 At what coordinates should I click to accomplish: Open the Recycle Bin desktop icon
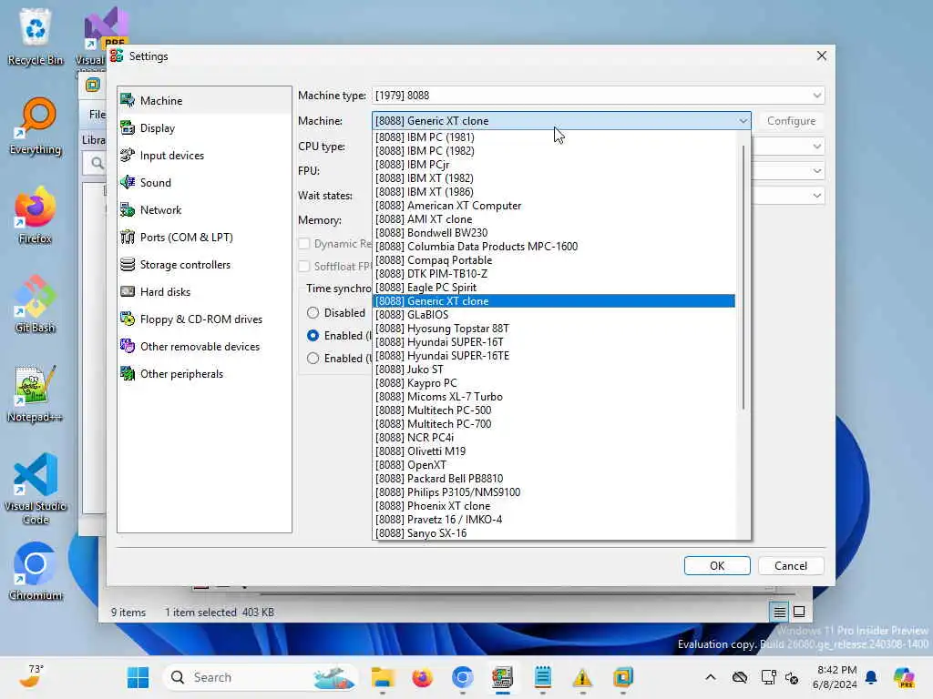36,35
